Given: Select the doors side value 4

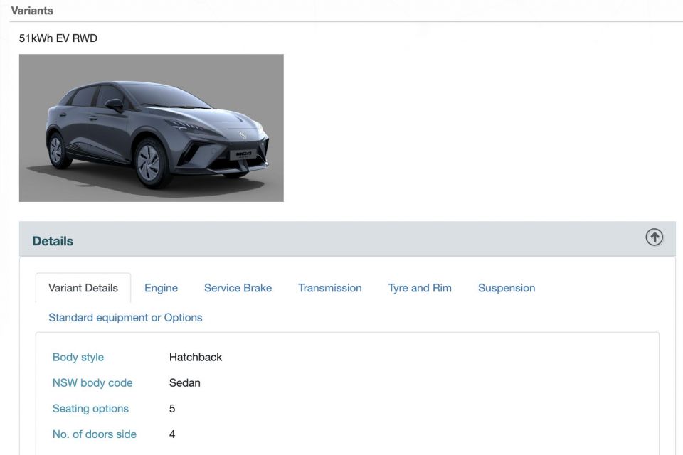Looking at the screenshot, I should (x=172, y=434).
